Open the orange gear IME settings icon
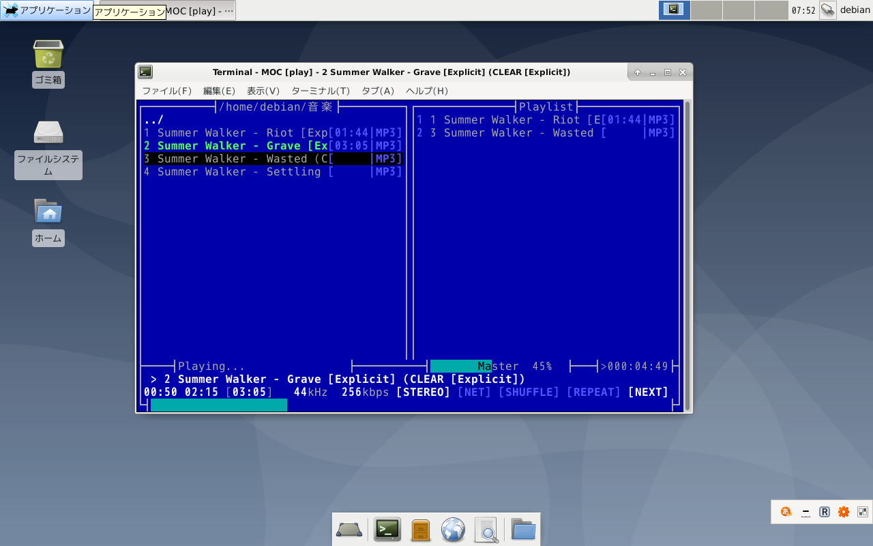This screenshot has height=546, width=873. pos(844,512)
